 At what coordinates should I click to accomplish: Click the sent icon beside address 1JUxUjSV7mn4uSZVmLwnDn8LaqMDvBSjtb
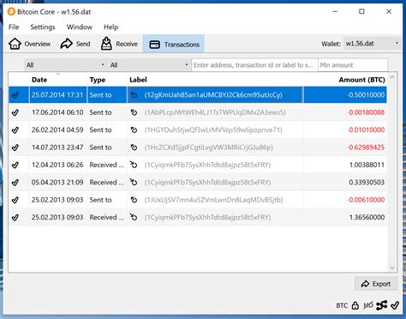[134, 200]
